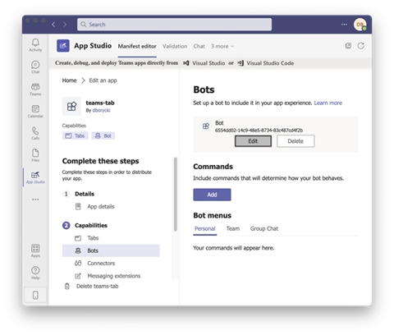Open the Tabs capability step
The image size is (394, 335).
[x=93, y=238]
